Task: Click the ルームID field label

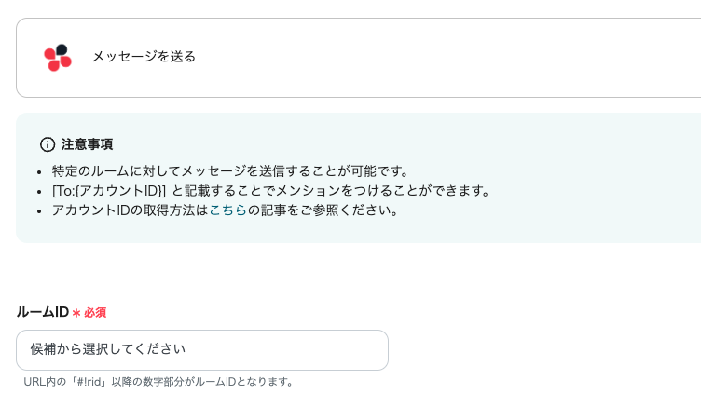Action: [42, 312]
